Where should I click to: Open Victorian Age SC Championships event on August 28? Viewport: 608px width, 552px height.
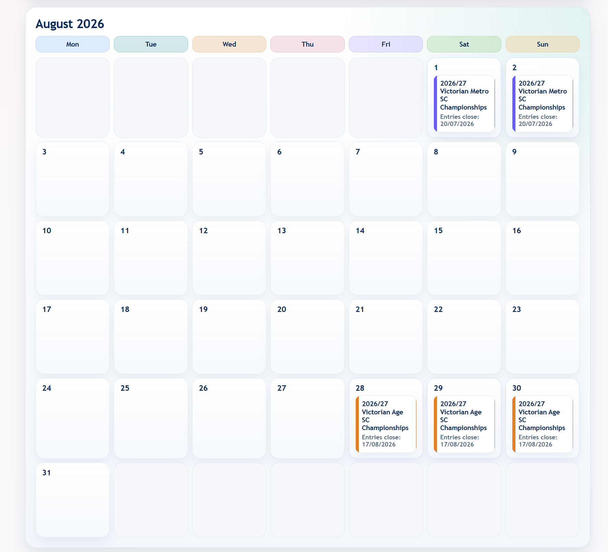[x=386, y=424]
